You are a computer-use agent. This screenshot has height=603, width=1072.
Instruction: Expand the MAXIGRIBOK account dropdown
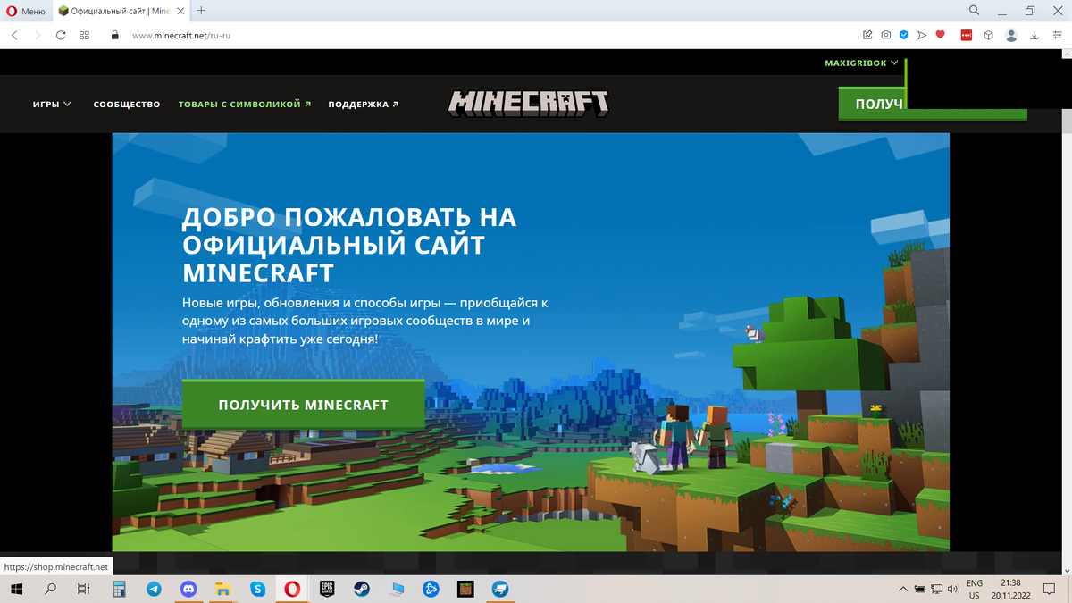(862, 63)
